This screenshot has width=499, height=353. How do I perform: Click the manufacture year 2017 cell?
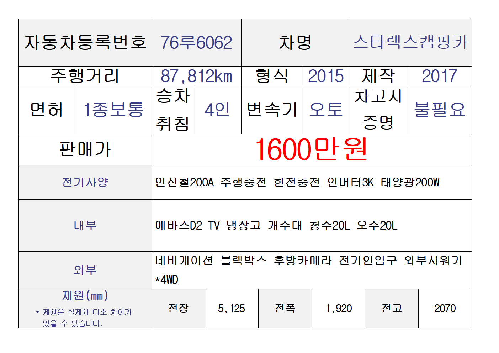point(439,76)
